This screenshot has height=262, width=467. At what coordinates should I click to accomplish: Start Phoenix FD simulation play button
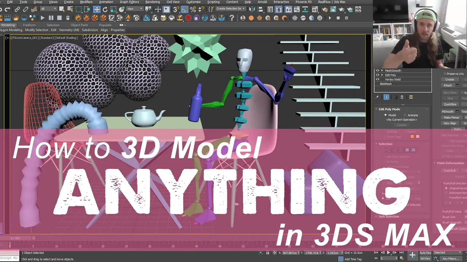coord(43,17)
